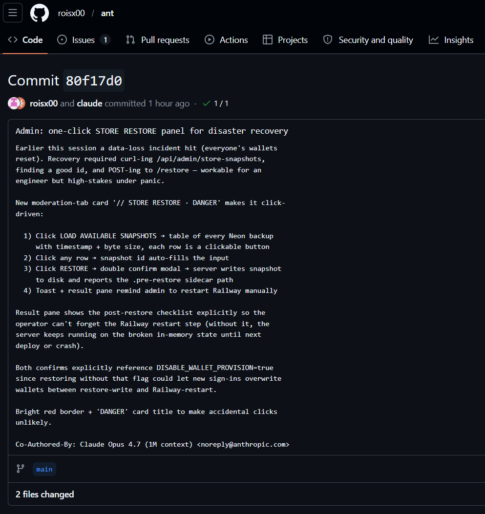485x514 pixels.
Task: Click the commit hash 80f17d0
Action: click(94, 81)
